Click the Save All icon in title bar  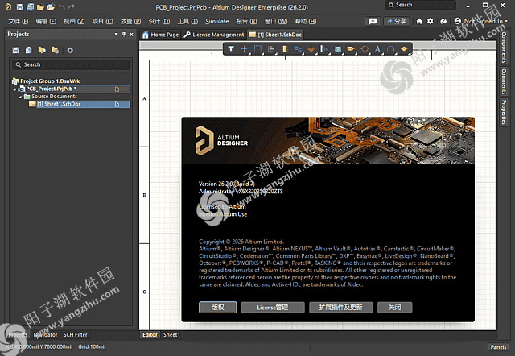pos(31,7)
